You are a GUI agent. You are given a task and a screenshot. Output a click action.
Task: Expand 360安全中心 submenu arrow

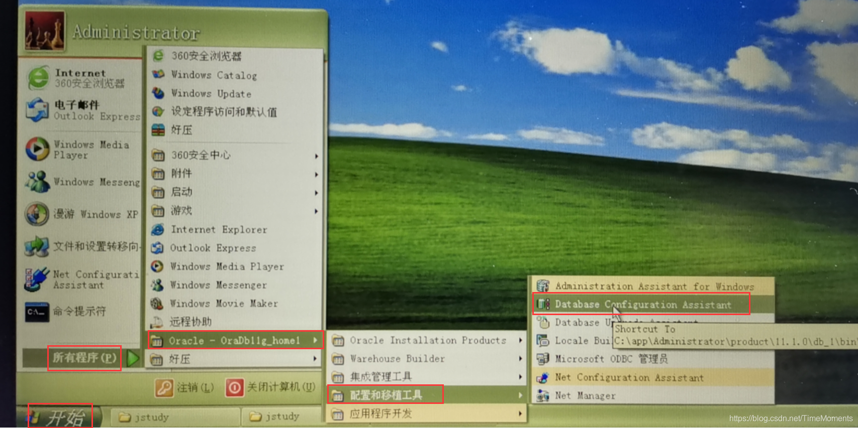tap(316, 156)
